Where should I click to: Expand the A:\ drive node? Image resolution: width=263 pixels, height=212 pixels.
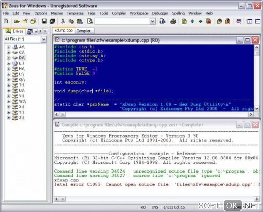point(9,47)
